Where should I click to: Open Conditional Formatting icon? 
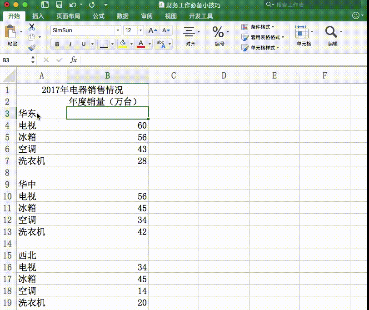point(245,27)
